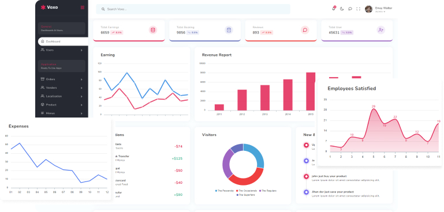Click the Total Booking icon
This screenshot has height=212, width=444.
coord(229,30)
